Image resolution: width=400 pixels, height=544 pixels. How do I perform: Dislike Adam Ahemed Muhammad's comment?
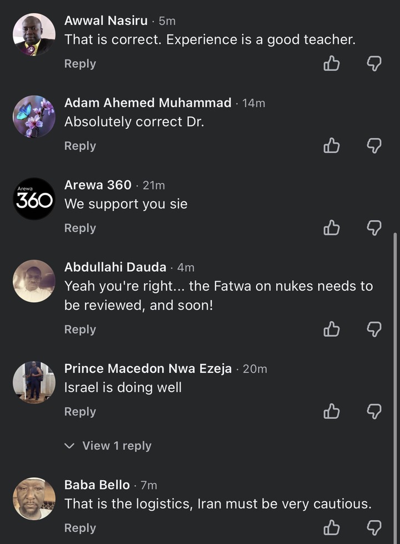(375, 146)
